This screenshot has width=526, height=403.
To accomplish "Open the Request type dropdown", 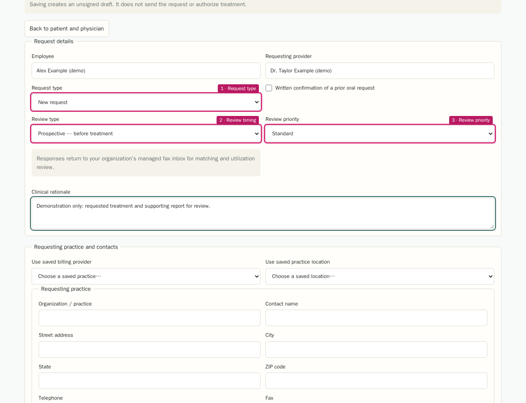I will (x=146, y=102).
